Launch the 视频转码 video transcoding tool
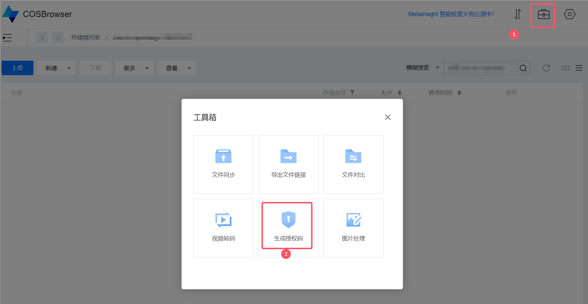The width and height of the screenshot is (588, 304). click(223, 228)
